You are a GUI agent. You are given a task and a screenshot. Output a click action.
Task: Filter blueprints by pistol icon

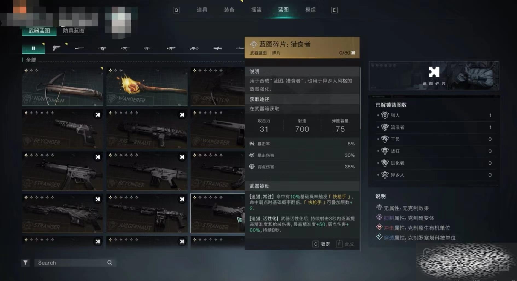pyautogui.click(x=56, y=48)
